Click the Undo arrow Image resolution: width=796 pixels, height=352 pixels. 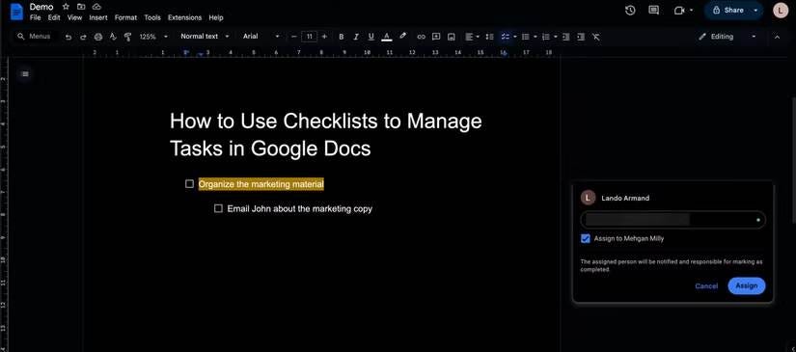[x=69, y=37]
